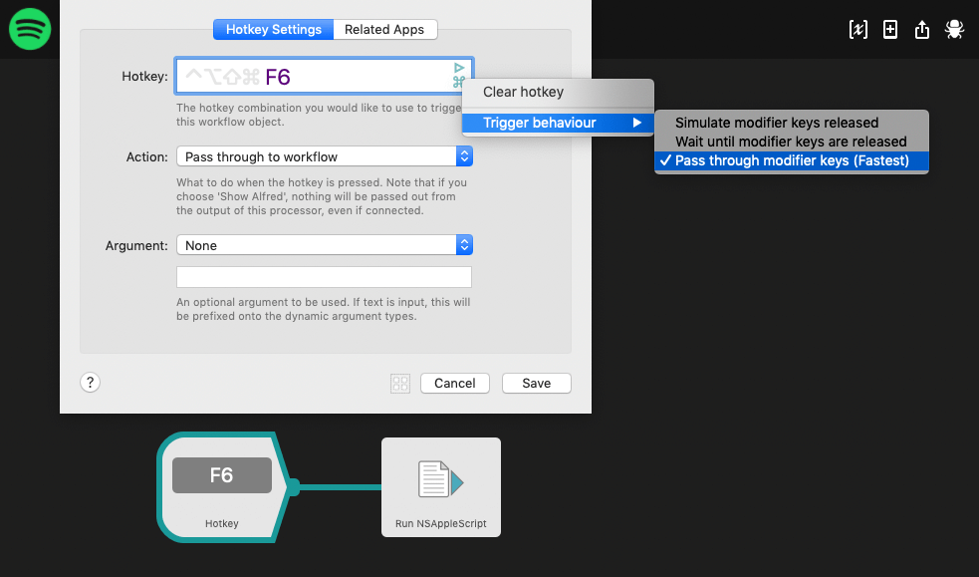
Task: Click the Save button
Action: pos(536,383)
